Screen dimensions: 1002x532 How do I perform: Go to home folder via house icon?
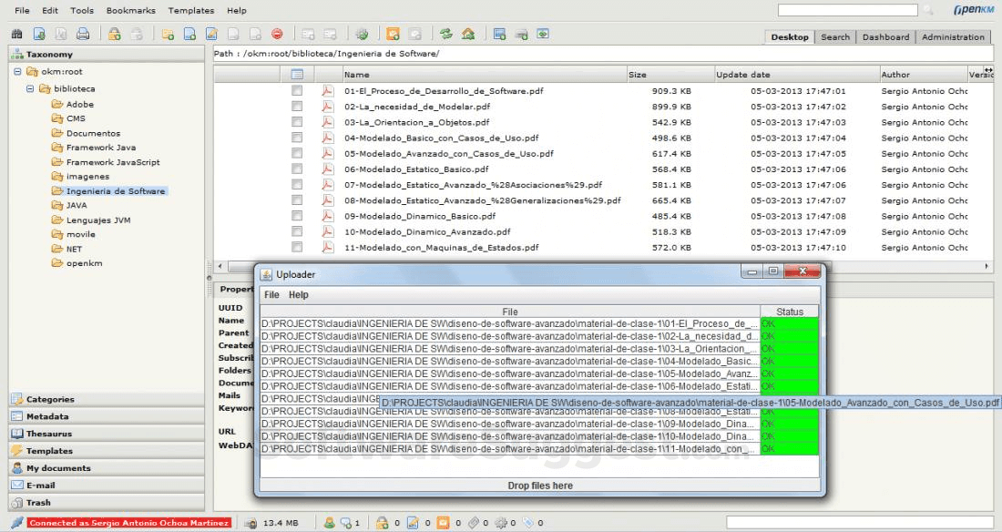tap(467, 35)
